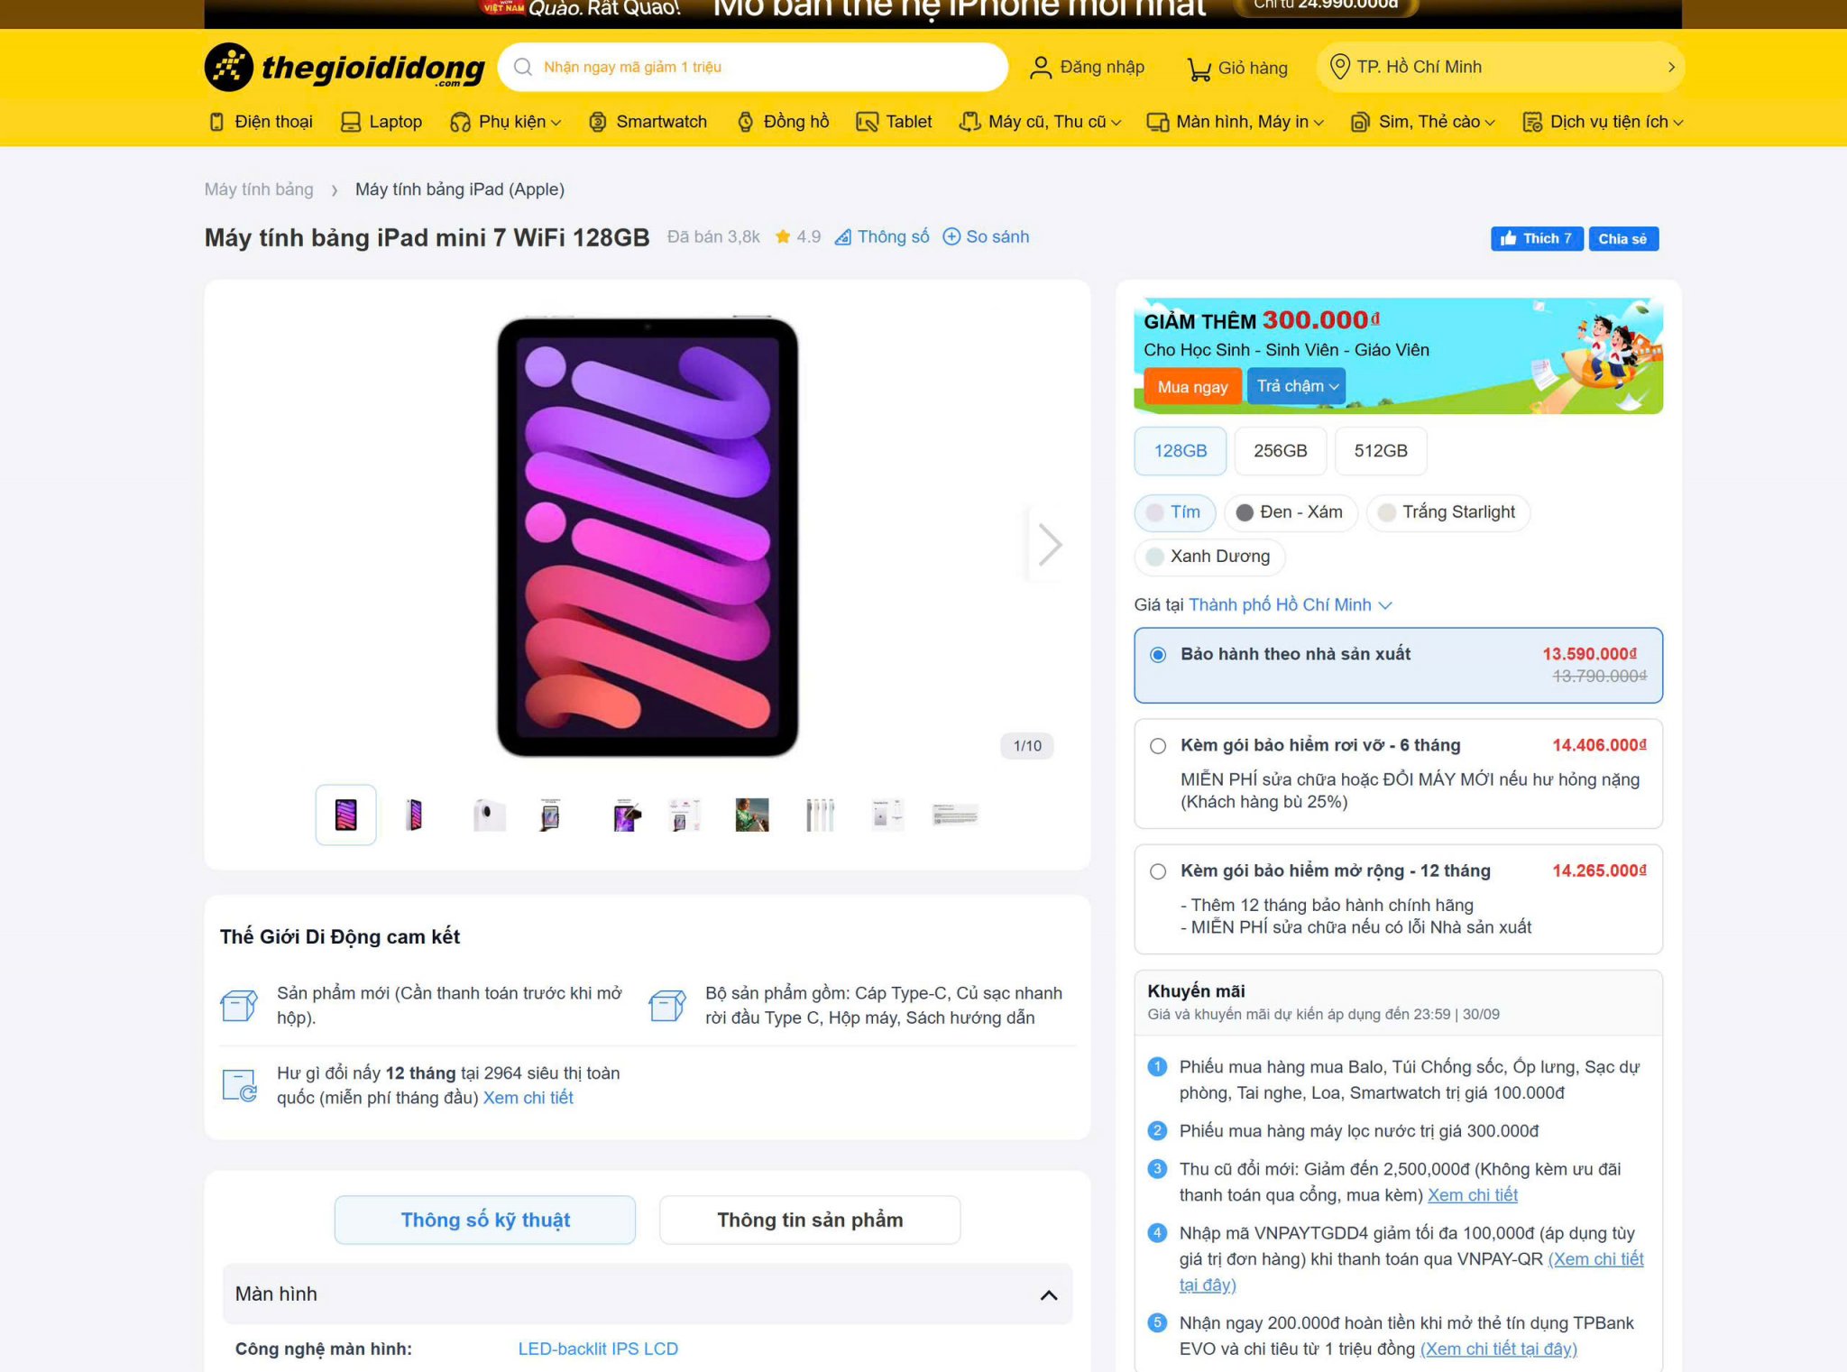Switch to Thông số kỹ thuật tab
Screen dimensions: 1847x1372
(x=485, y=1220)
